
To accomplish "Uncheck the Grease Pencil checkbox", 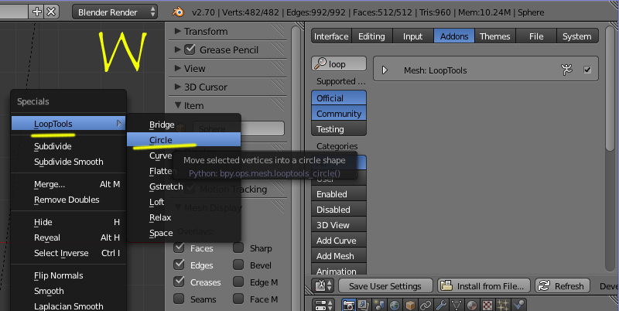I will [x=190, y=50].
